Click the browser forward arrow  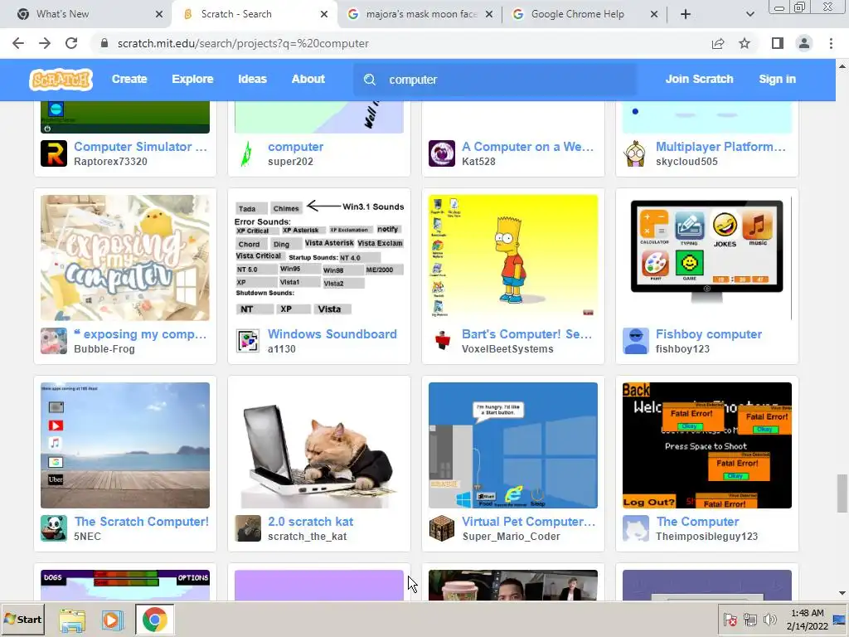click(x=45, y=43)
